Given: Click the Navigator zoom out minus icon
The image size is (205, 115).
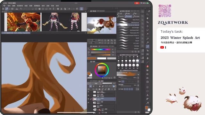Looking at the screenshot, I should point(102,41).
